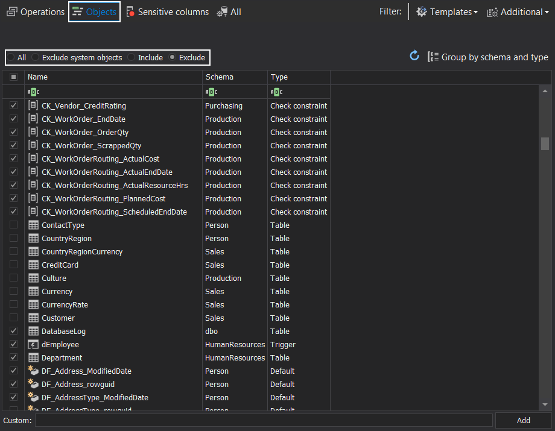This screenshot has width=555, height=431.
Task: Switch to the Operations tab
Action: click(36, 12)
